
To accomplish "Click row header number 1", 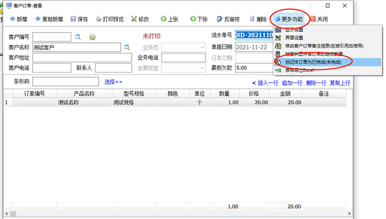I will click(8, 102).
